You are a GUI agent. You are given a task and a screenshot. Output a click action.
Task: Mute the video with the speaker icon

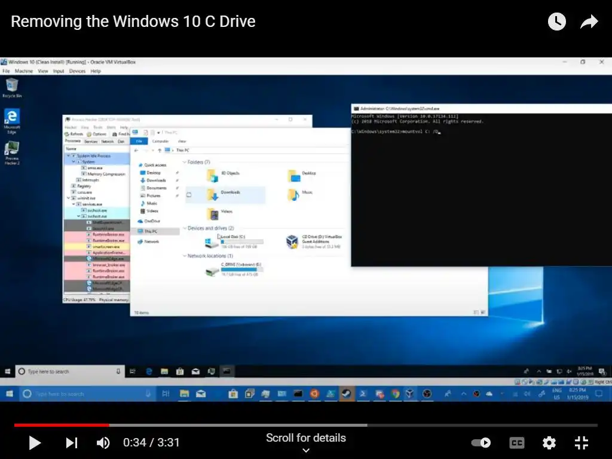click(x=103, y=443)
